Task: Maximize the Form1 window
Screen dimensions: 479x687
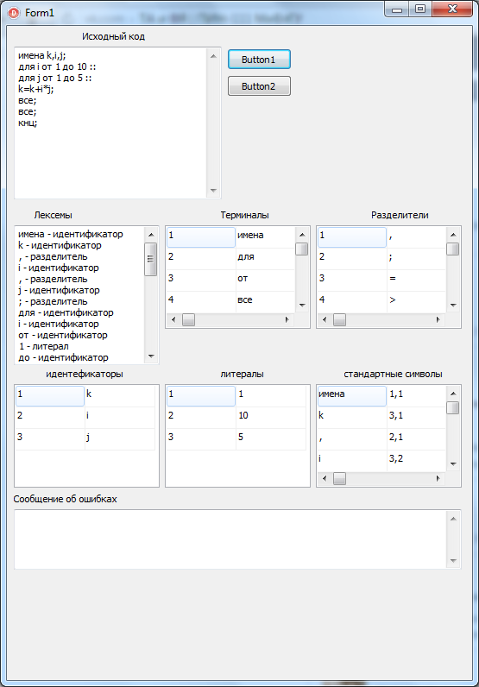Action: [419, 9]
